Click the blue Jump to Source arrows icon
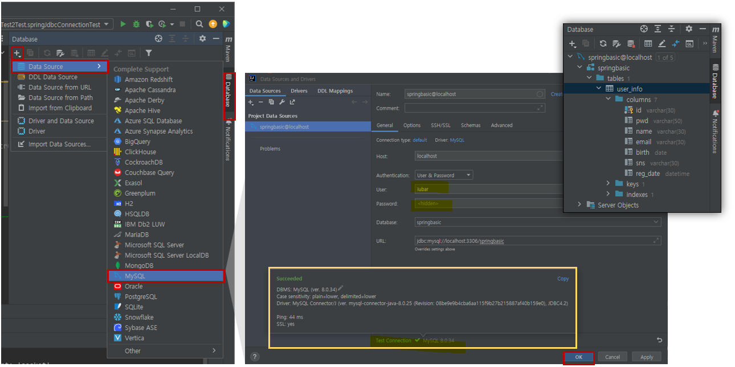 pyautogui.click(x=676, y=43)
